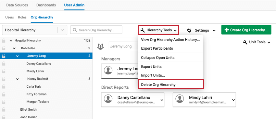
Task: Close the Hierarchy Tools dropdown chevron
Action: (175, 31)
